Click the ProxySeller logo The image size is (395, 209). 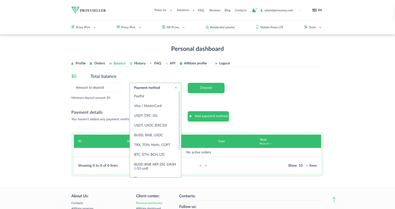click(x=89, y=10)
